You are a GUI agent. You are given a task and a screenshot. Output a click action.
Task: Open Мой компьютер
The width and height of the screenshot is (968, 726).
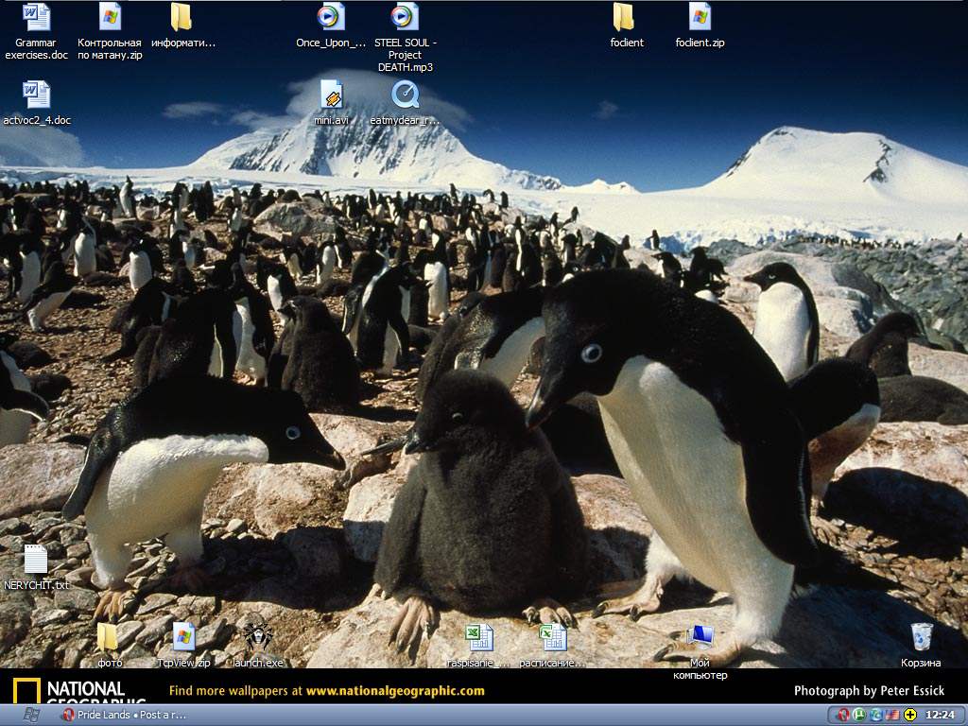(700, 637)
